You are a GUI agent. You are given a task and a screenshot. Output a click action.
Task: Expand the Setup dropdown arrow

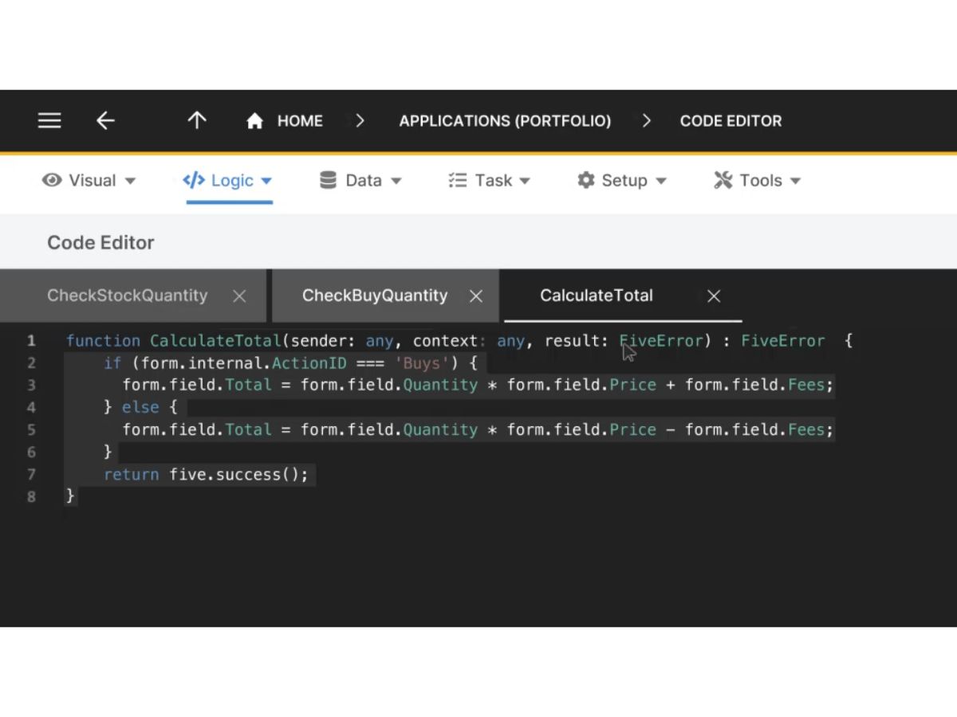pyautogui.click(x=660, y=182)
